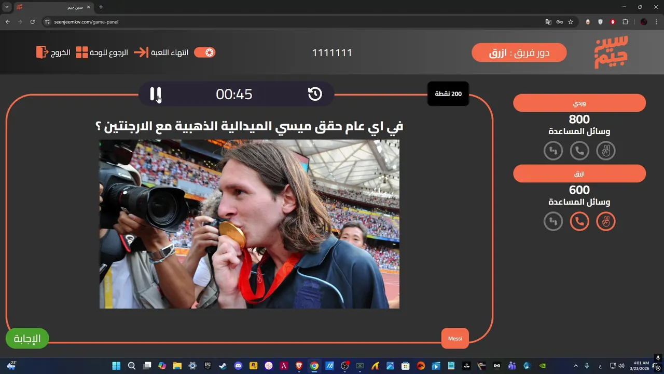Click the دور فريق ازرق turn indicator
Image resolution: width=664 pixels, height=374 pixels.
tap(519, 52)
